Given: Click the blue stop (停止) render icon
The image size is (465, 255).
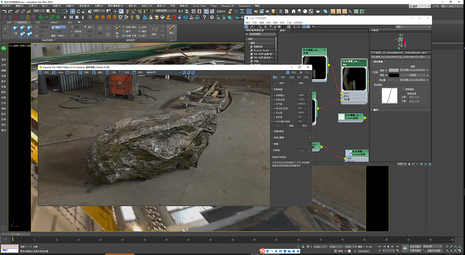Looking at the screenshot, I should [x=288, y=73].
